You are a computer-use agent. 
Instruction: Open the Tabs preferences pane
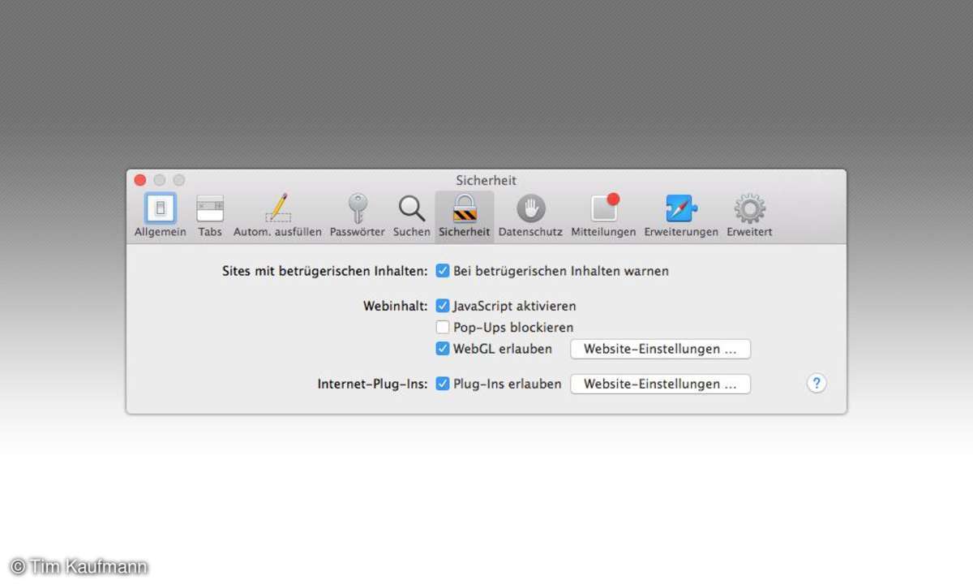click(x=210, y=215)
